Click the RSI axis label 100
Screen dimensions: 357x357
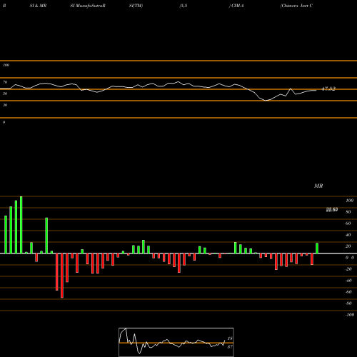[6, 65]
